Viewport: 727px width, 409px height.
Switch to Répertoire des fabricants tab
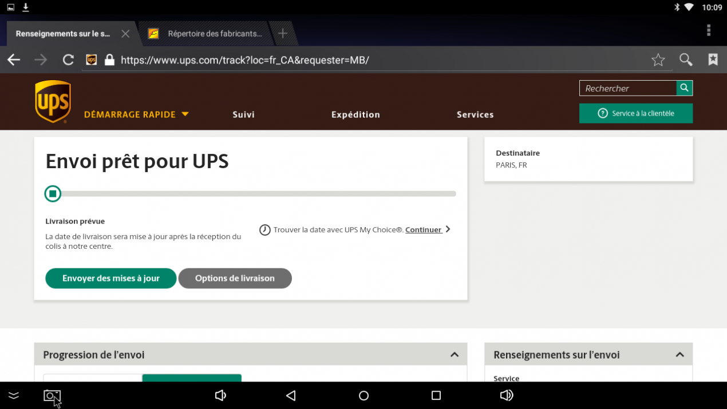click(205, 34)
